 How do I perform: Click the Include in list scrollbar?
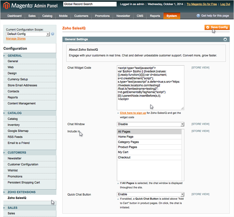click(183, 155)
